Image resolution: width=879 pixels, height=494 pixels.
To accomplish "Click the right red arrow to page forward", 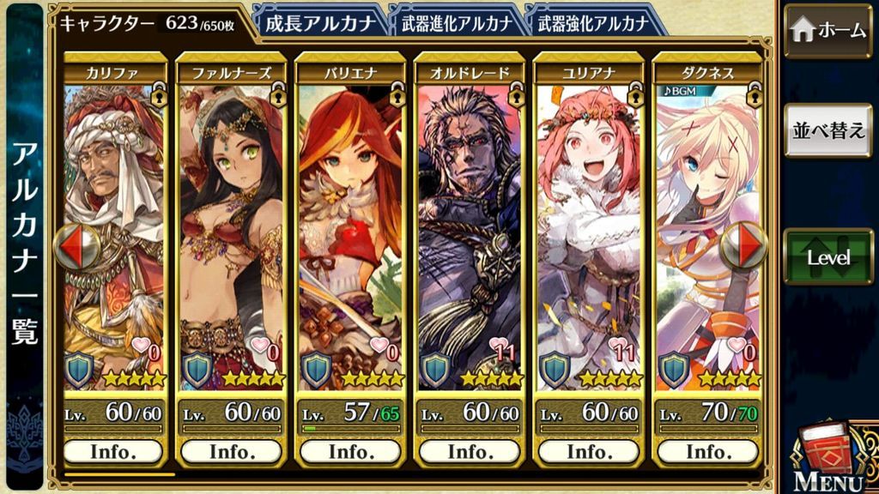I will (x=743, y=245).
